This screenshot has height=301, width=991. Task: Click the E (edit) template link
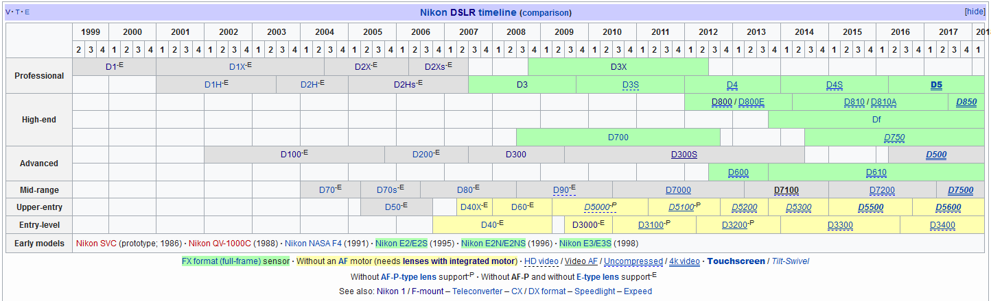click(27, 12)
